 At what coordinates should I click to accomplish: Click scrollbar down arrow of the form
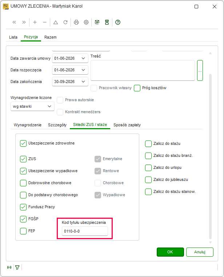tap(210, 242)
